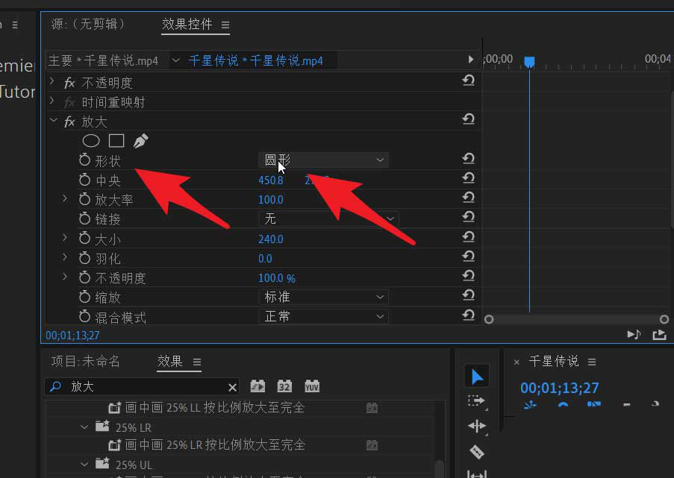Click the YUV filter icon in Effects panel
674x478 pixels.
tap(311, 386)
